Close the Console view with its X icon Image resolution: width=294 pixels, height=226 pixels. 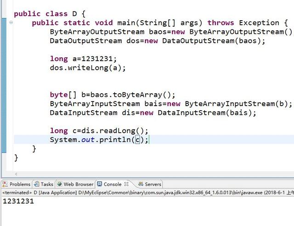[126, 184]
